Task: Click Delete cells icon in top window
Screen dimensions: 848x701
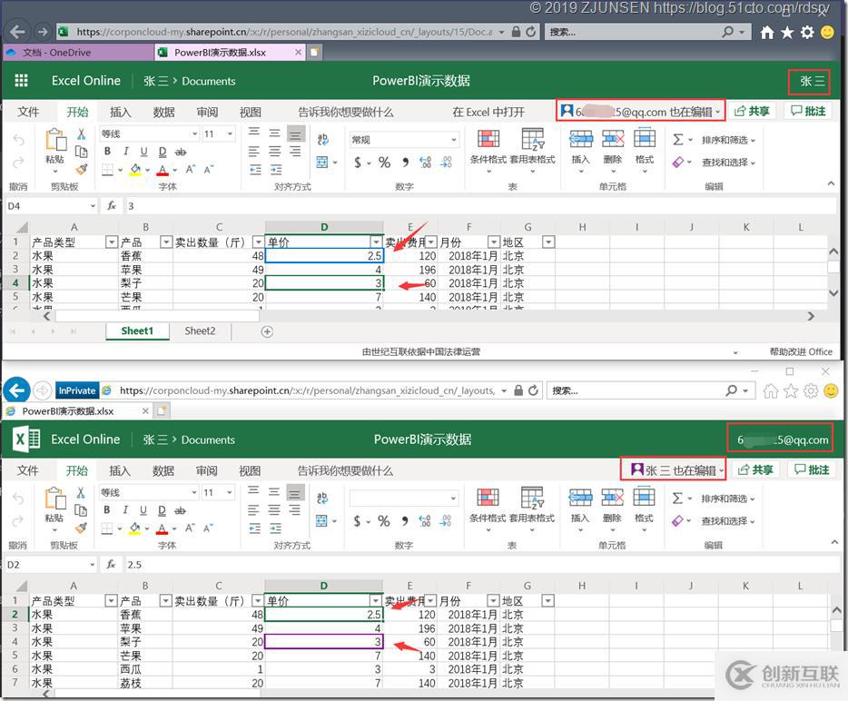Action: pos(613,139)
